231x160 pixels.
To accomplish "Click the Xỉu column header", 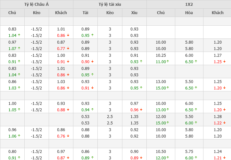I will [134, 13].
